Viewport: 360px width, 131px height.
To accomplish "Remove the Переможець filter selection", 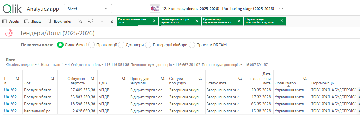I will (281, 21).
